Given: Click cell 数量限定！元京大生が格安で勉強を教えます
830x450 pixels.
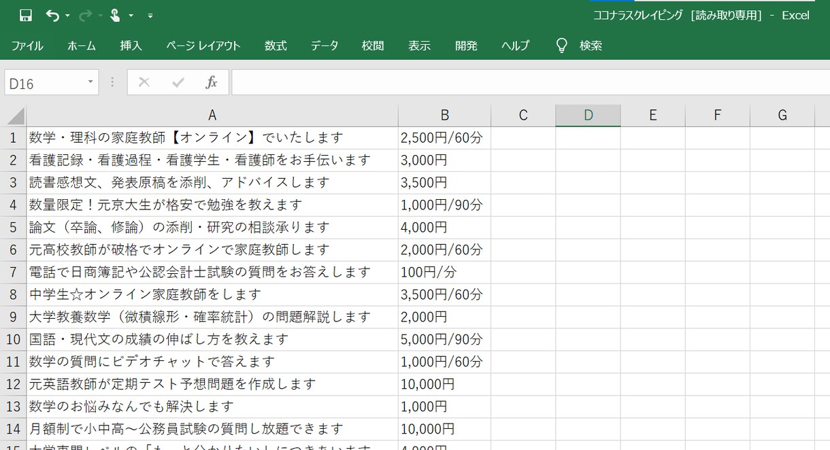Looking at the screenshot, I should pos(212,205).
